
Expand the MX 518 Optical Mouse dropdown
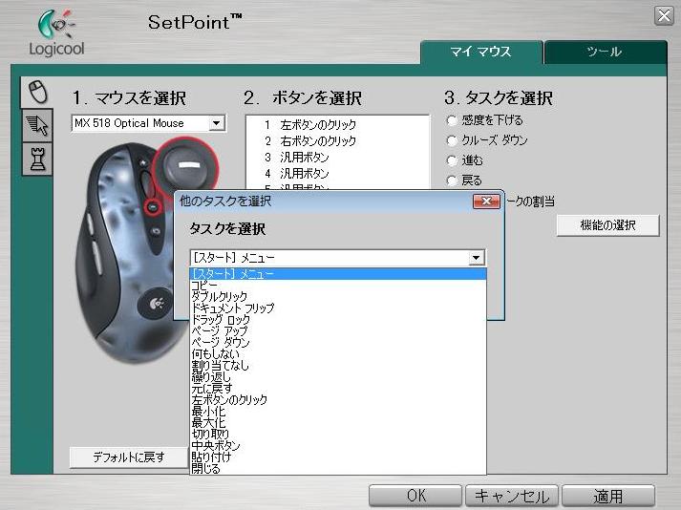pyautogui.click(x=216, y=123)
